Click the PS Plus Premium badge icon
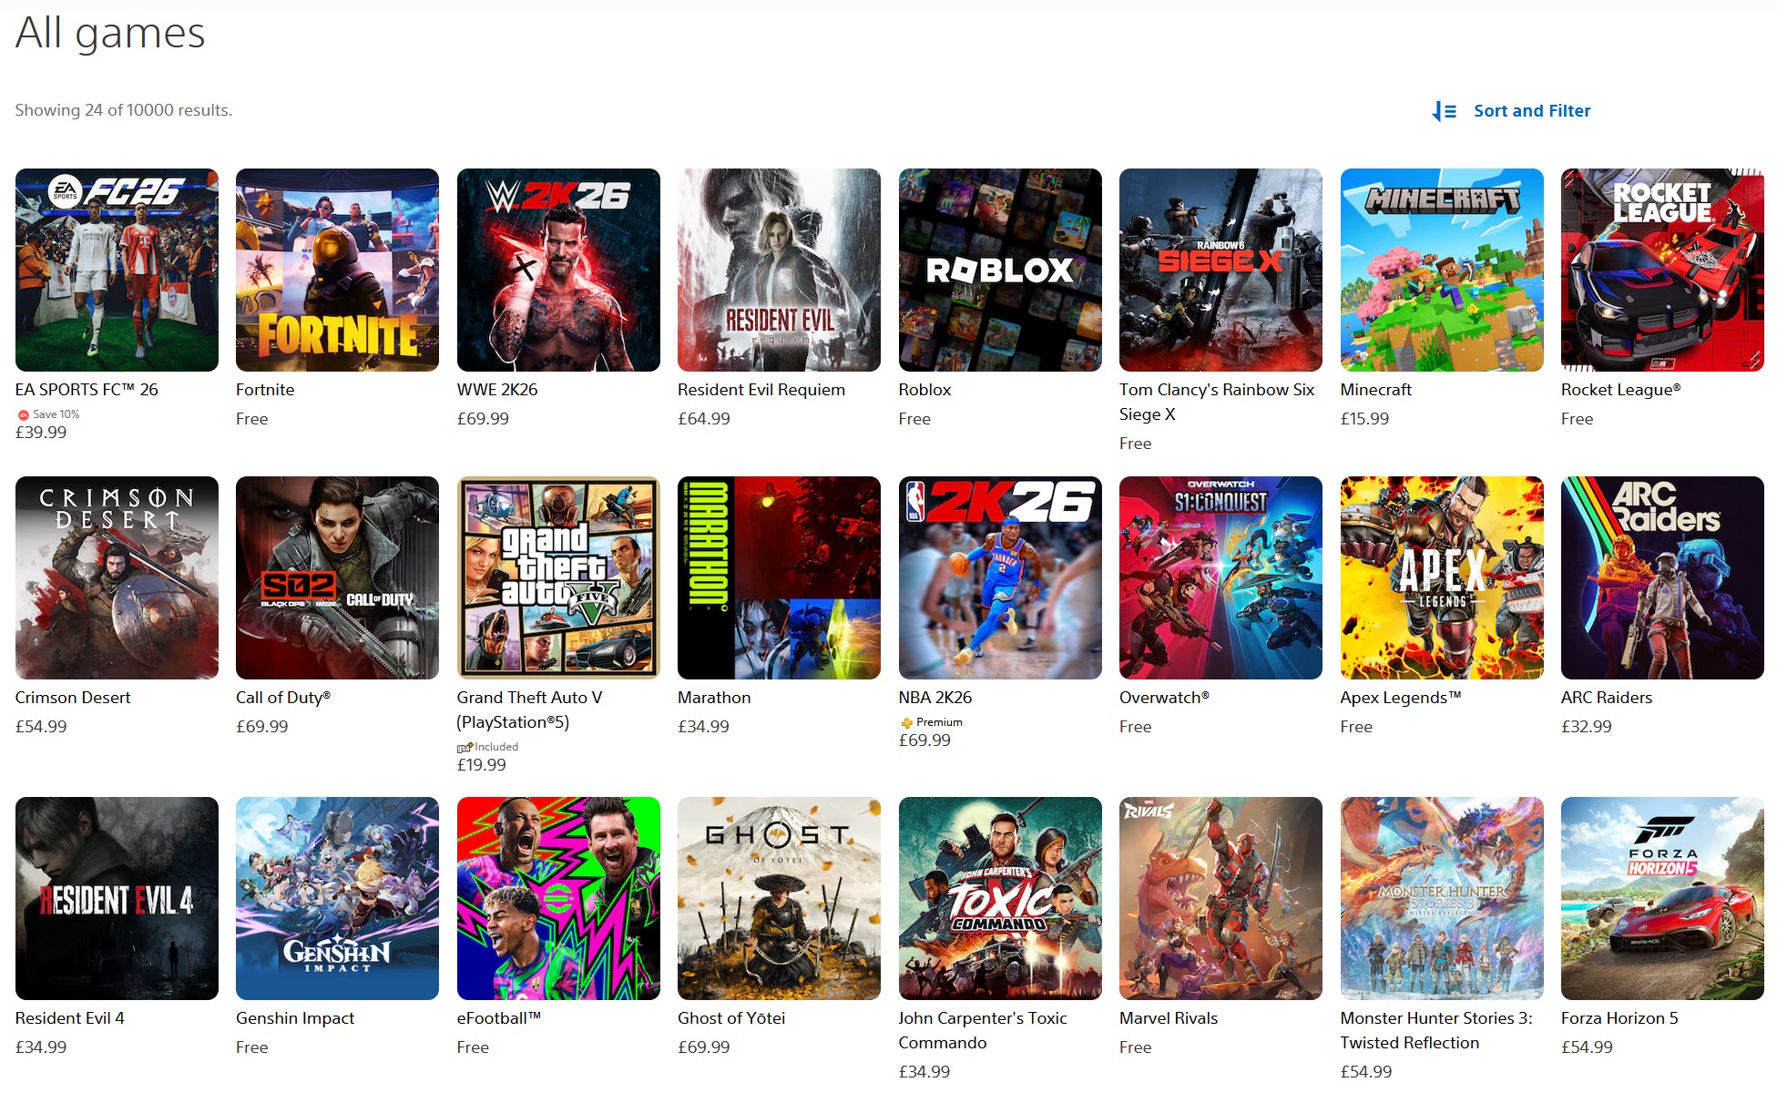 [906, 722]
